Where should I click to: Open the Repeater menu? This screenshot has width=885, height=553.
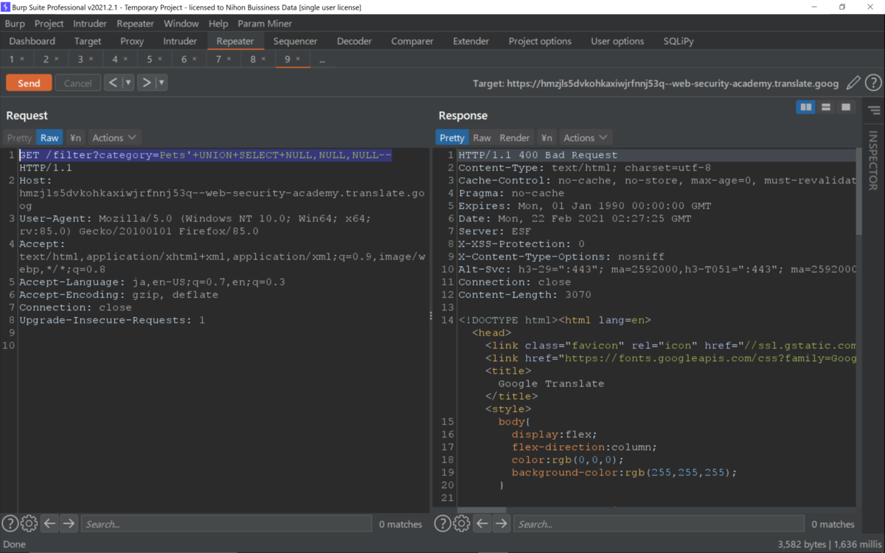[136, 24]
